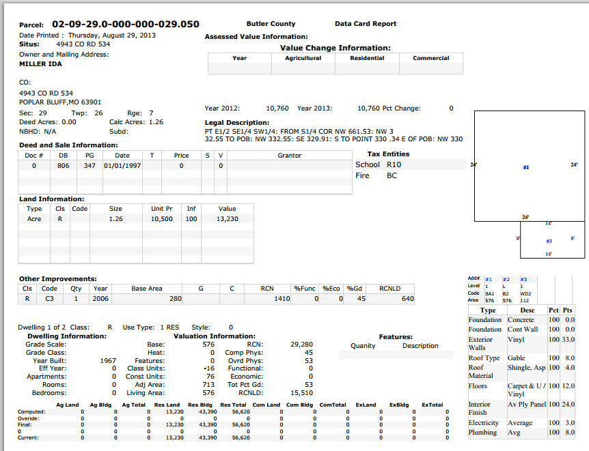The height and width of the screenshot is (451, 589).
Task: Click RCNLD value 640 in Other Improvements
Action: 407,298
